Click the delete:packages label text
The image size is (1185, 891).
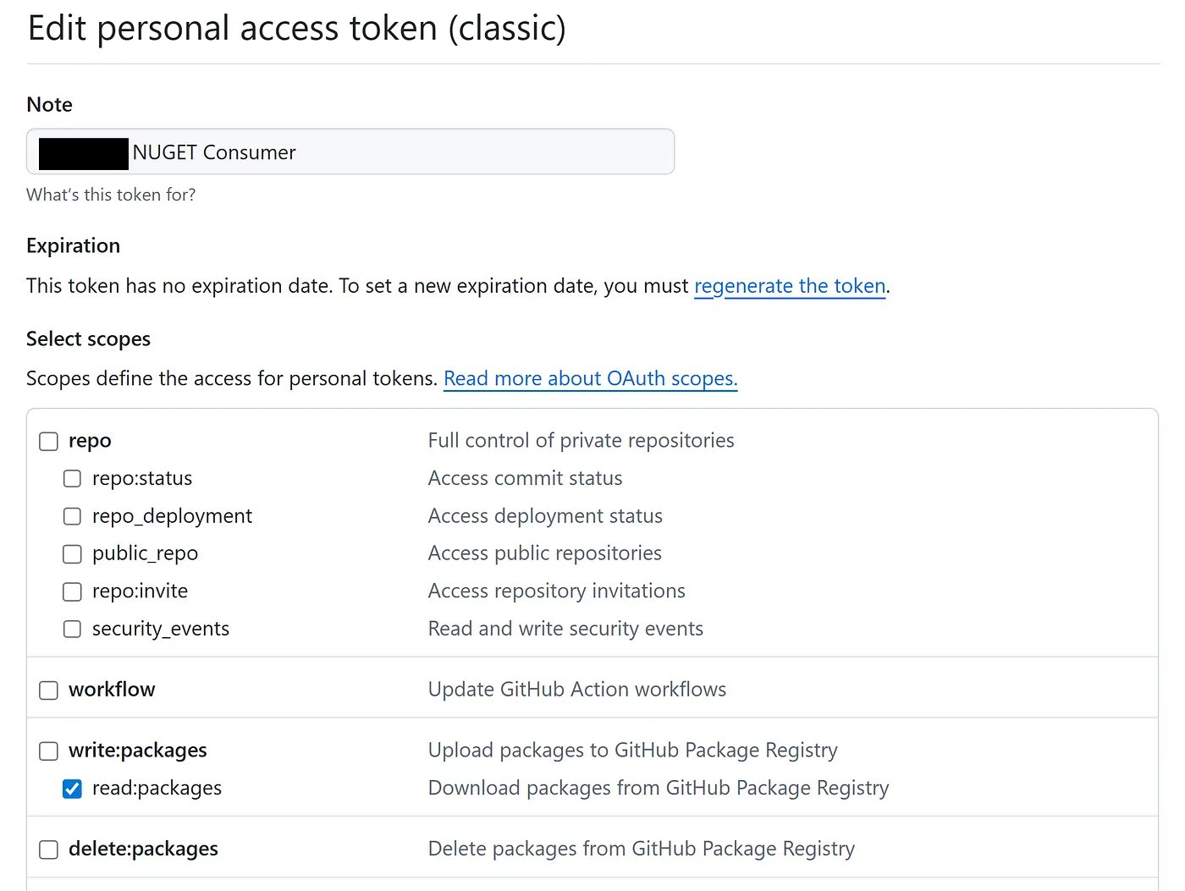(143, 849)
